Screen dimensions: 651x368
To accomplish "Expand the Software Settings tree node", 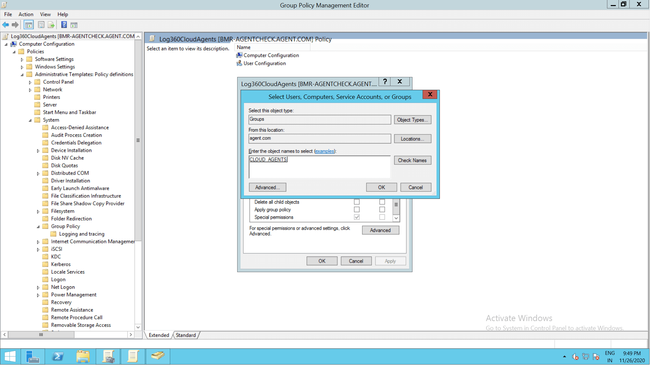I will click(22, 59).
